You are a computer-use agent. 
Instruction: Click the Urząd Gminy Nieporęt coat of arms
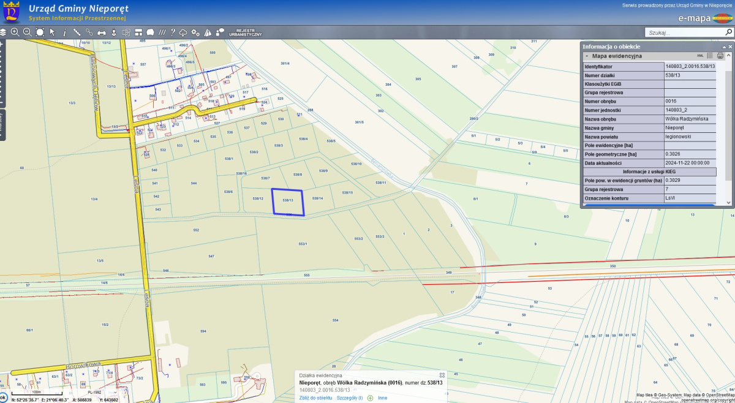[11, 12]
